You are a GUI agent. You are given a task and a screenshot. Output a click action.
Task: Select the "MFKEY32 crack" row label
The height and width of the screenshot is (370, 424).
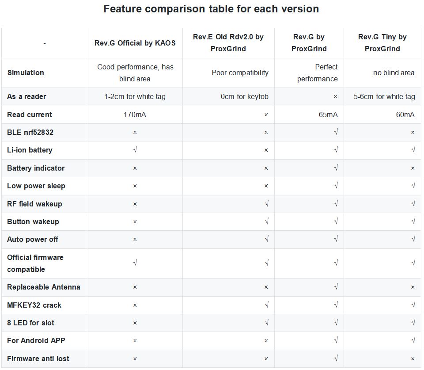(x=34, y=305)
